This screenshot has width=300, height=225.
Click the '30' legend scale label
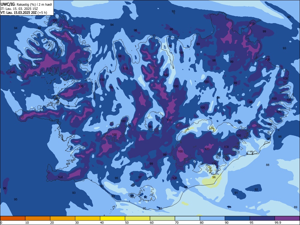point(77,223)
